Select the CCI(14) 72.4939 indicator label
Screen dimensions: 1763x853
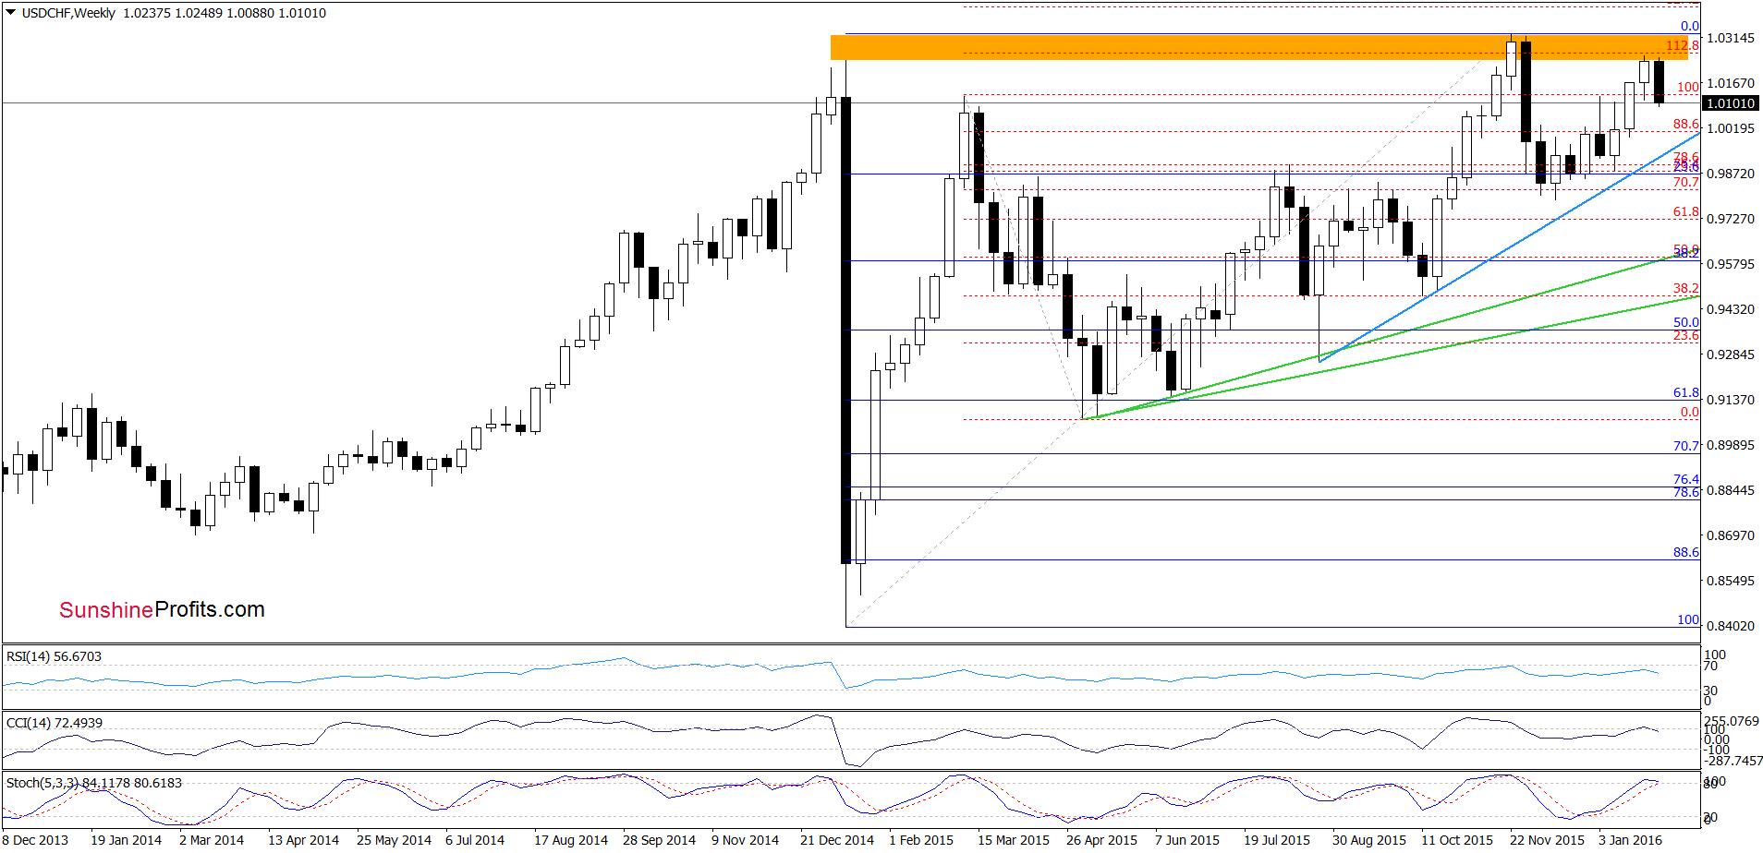[54, 723]
